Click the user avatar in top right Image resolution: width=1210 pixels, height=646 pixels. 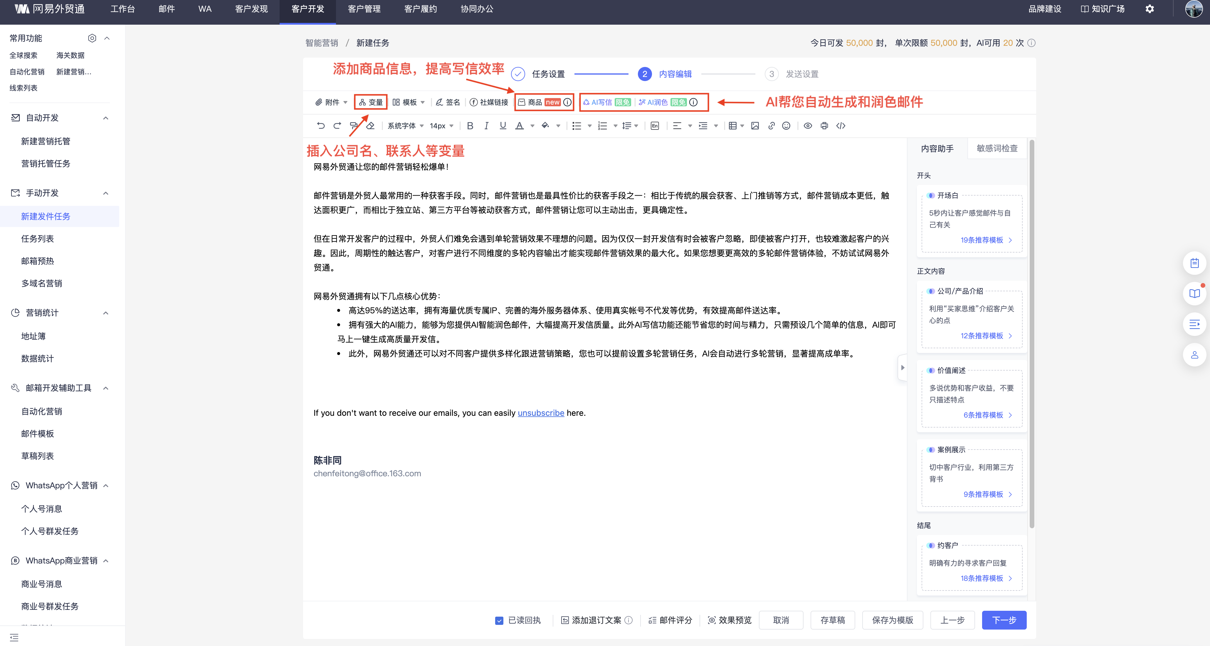pos(1194,9)
